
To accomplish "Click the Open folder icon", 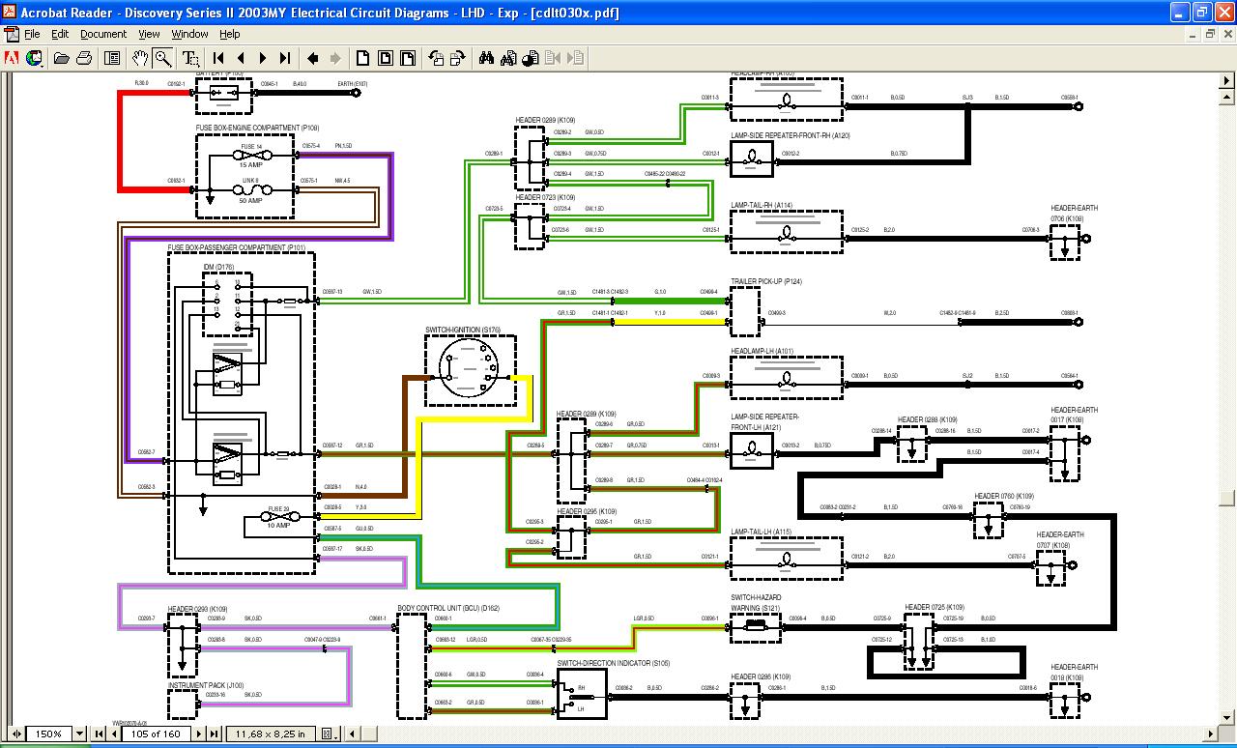I will coord(61,58).
